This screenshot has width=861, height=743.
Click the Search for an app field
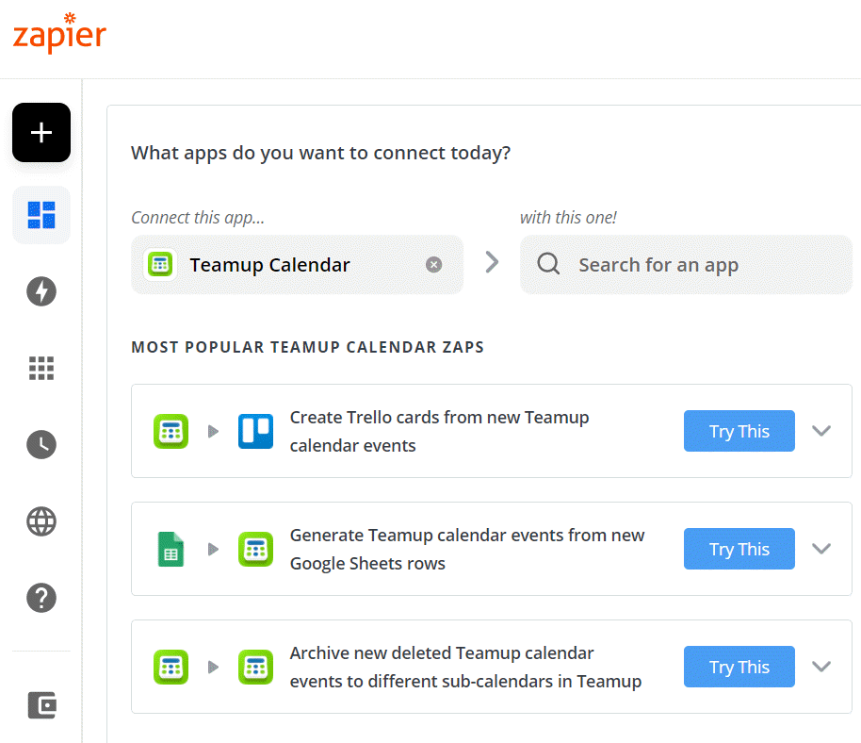(686, 265)
